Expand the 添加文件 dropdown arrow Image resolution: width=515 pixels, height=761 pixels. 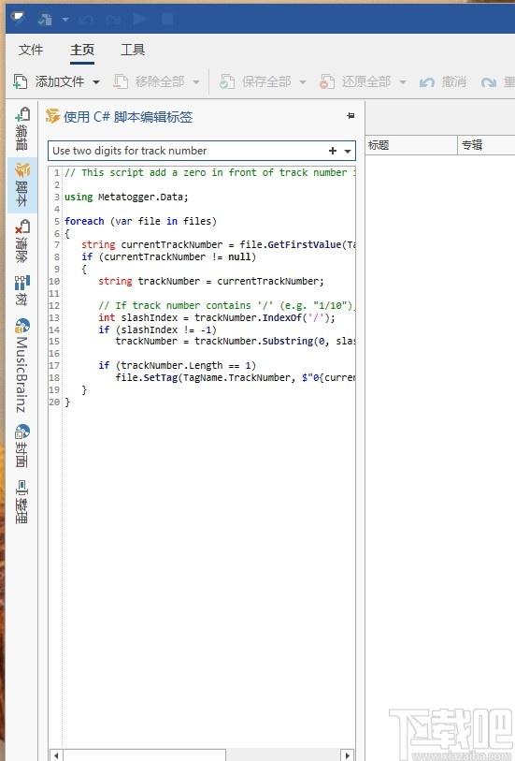[x=96, y=82]
